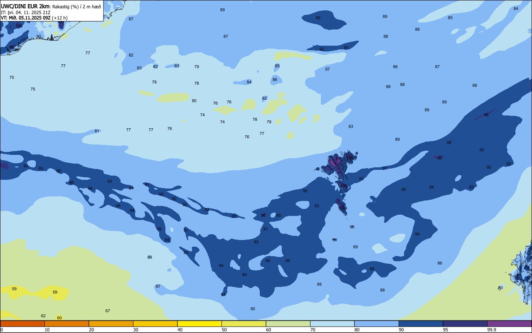Pick the dark orange 0–10 legend swatch

click(x=22, y=323)
